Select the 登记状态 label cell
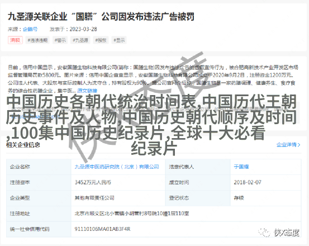 coord(198,198)
